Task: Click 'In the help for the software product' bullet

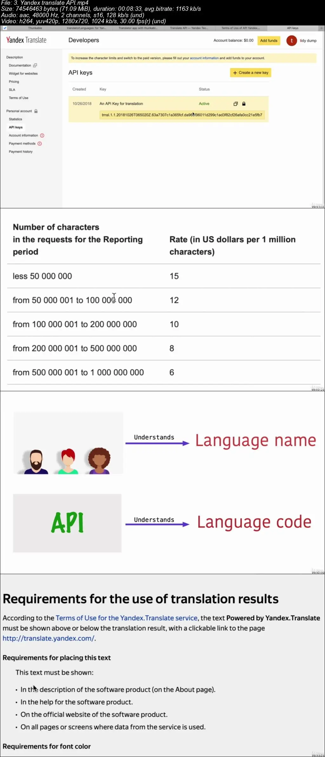Action: pyautogui.click(x=76, y=702)
